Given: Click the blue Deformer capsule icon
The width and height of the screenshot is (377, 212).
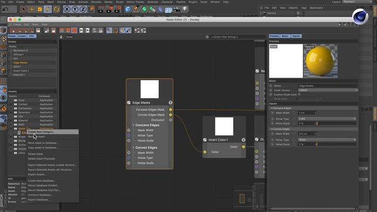Looking at the screenshot, I should pos(160,9).
